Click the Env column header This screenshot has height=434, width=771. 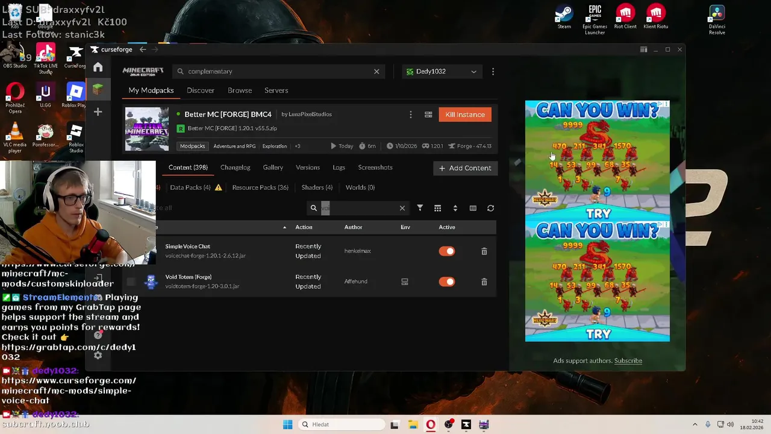point(405,227)
